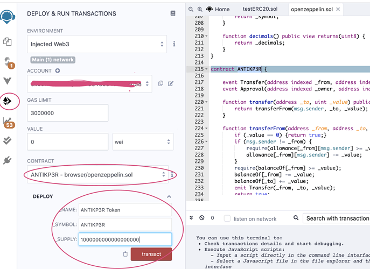Fold the transfer function at line 220
The height and width of the screenshot is (269, 370).
pos(206,102)
